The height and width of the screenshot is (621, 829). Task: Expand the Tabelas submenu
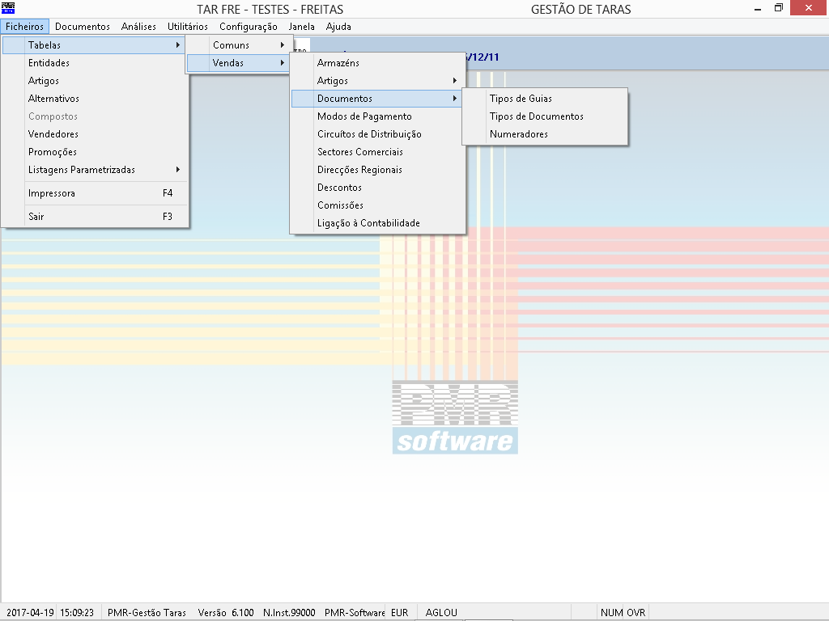(94, 45)
